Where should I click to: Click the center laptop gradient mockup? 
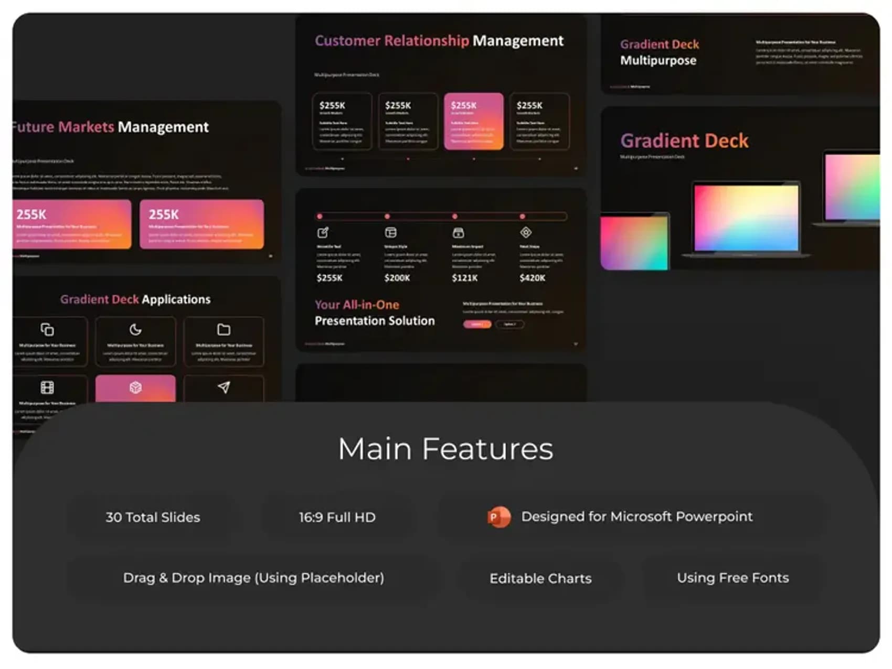click(x=746, y=219)
